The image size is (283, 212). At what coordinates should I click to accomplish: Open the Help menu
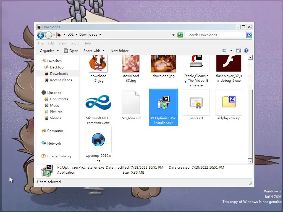click(87, 43)
